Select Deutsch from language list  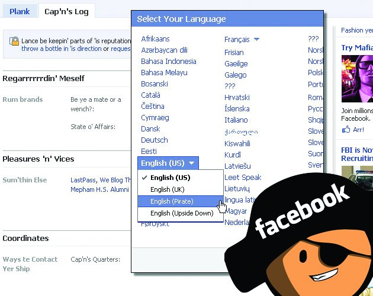[155, 140]
